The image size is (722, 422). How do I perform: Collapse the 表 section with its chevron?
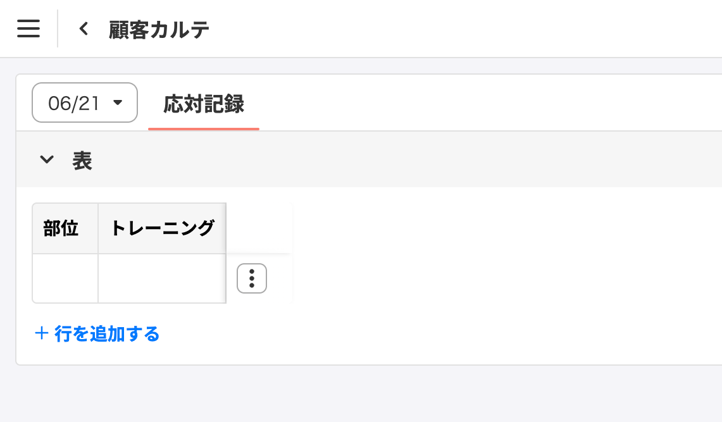46,159
